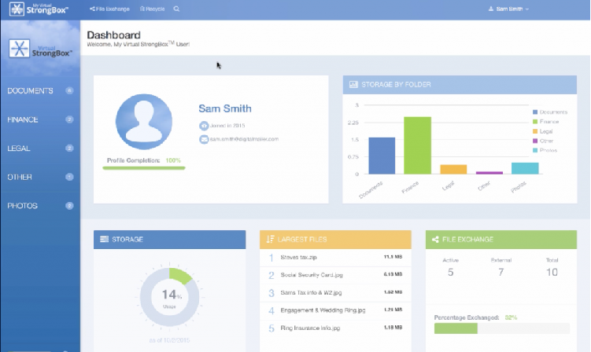Open File Exchange from top navigation
Image resolution: width=591 pixels, height=352 pixels.
(x=109, y=9)
